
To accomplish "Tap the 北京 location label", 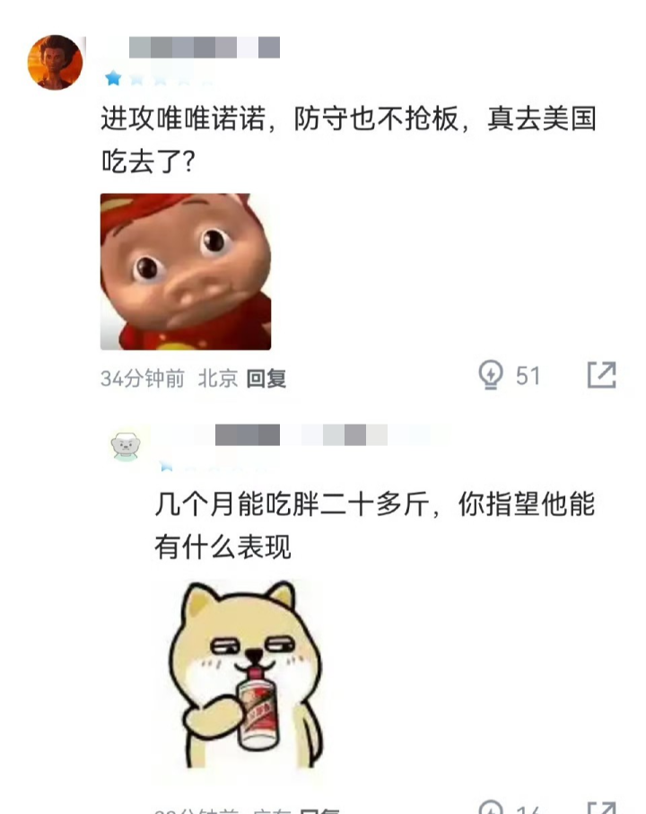I will pyautogui.click(x=218, y=379).
